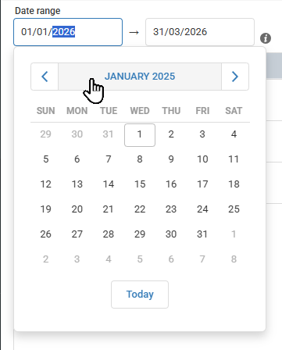
Task: Go to the next month arrow
Action: point(235,77)
